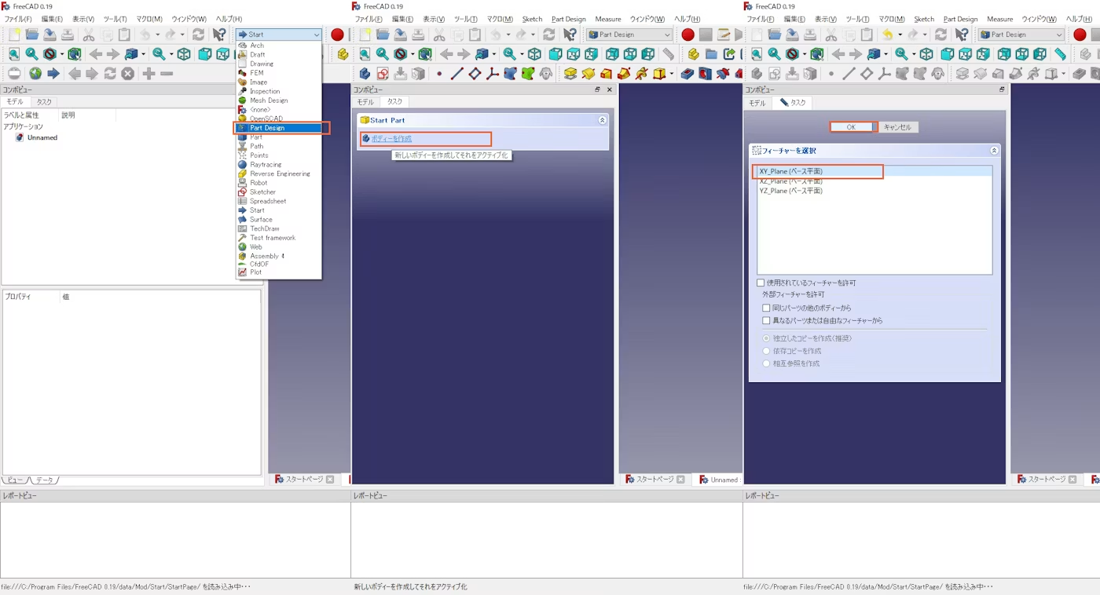The width and height of the screenshot is (1100, 595).
Task: Close the combo view panel in the middle window
Action: click(609, 90)
